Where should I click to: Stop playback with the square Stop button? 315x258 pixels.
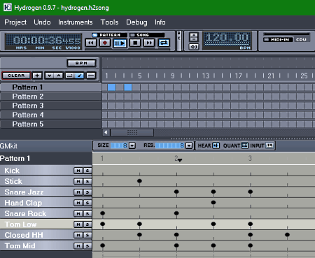(x=135, y=43)
